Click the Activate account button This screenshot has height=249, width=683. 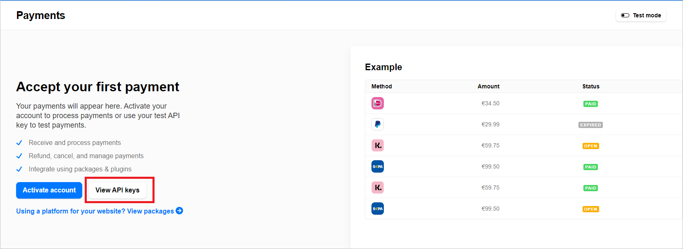[x=49, y=190]
